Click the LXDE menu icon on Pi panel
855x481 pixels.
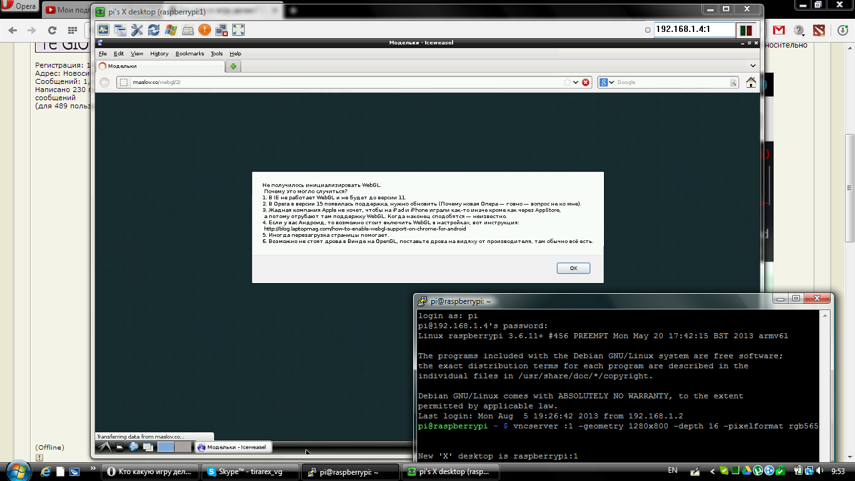point(104,447)
